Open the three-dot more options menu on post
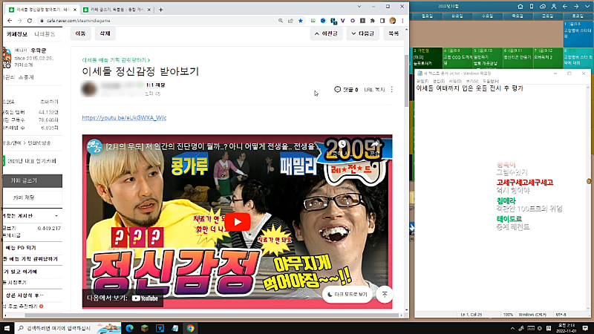Image resolution: width=594 pixels, height=334 pixels. [x=392, y=90]
